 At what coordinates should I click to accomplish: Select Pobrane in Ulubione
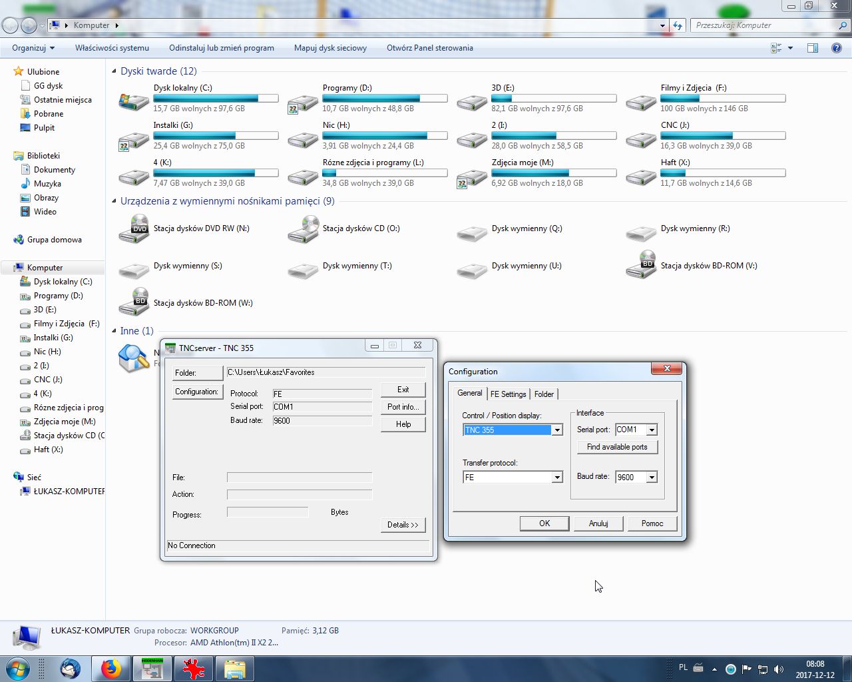coord(49,114)
